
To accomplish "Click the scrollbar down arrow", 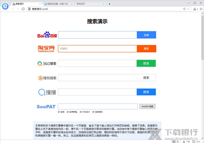I will [203, 138].
